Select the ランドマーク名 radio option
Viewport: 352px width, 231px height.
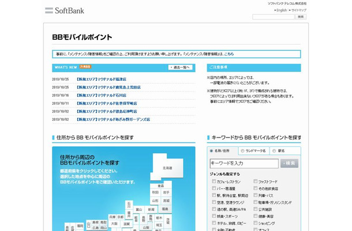point(242,151)
